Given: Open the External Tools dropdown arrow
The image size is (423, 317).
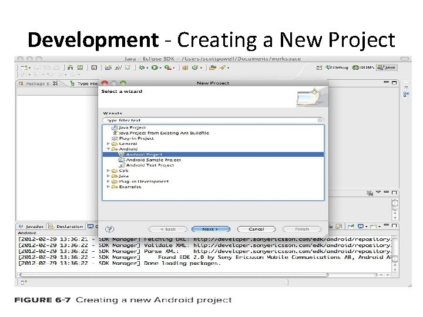Looking at the screenshot, I should click(x=173, y=68).
